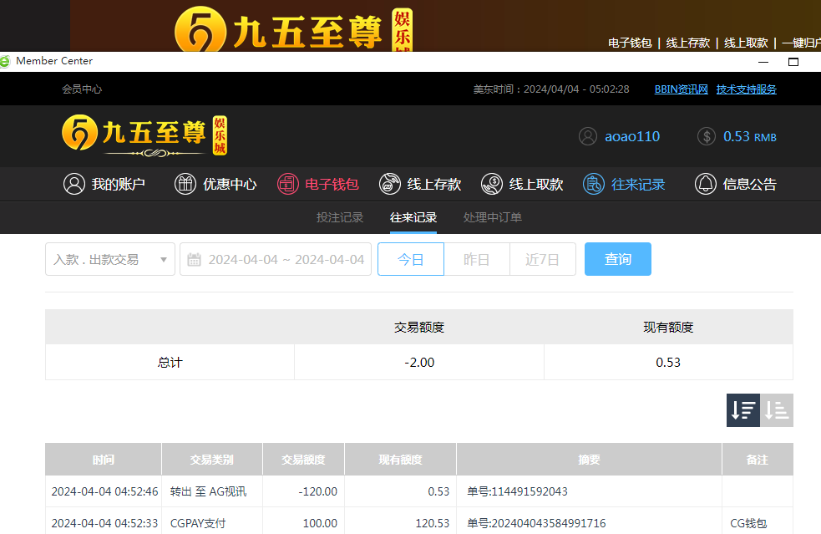Select the 今日 date range option

click(410, 259)
